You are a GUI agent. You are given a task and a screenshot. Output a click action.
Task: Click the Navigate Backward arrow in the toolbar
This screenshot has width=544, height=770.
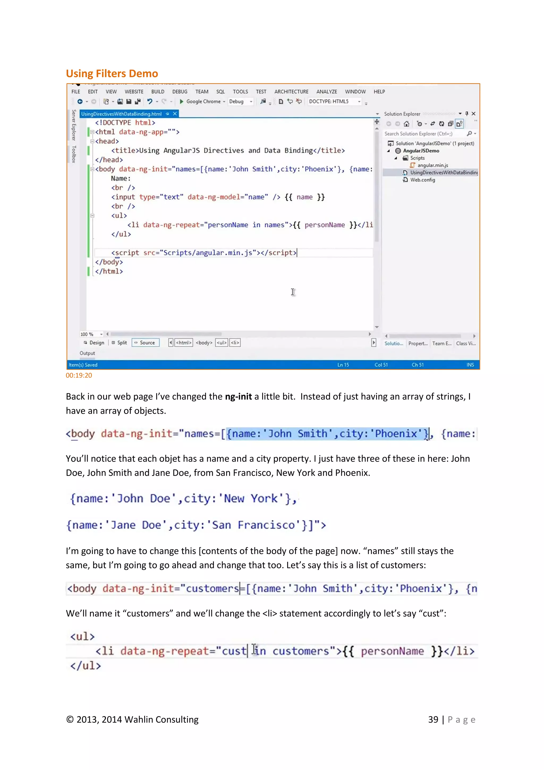[x=80, y=101]
